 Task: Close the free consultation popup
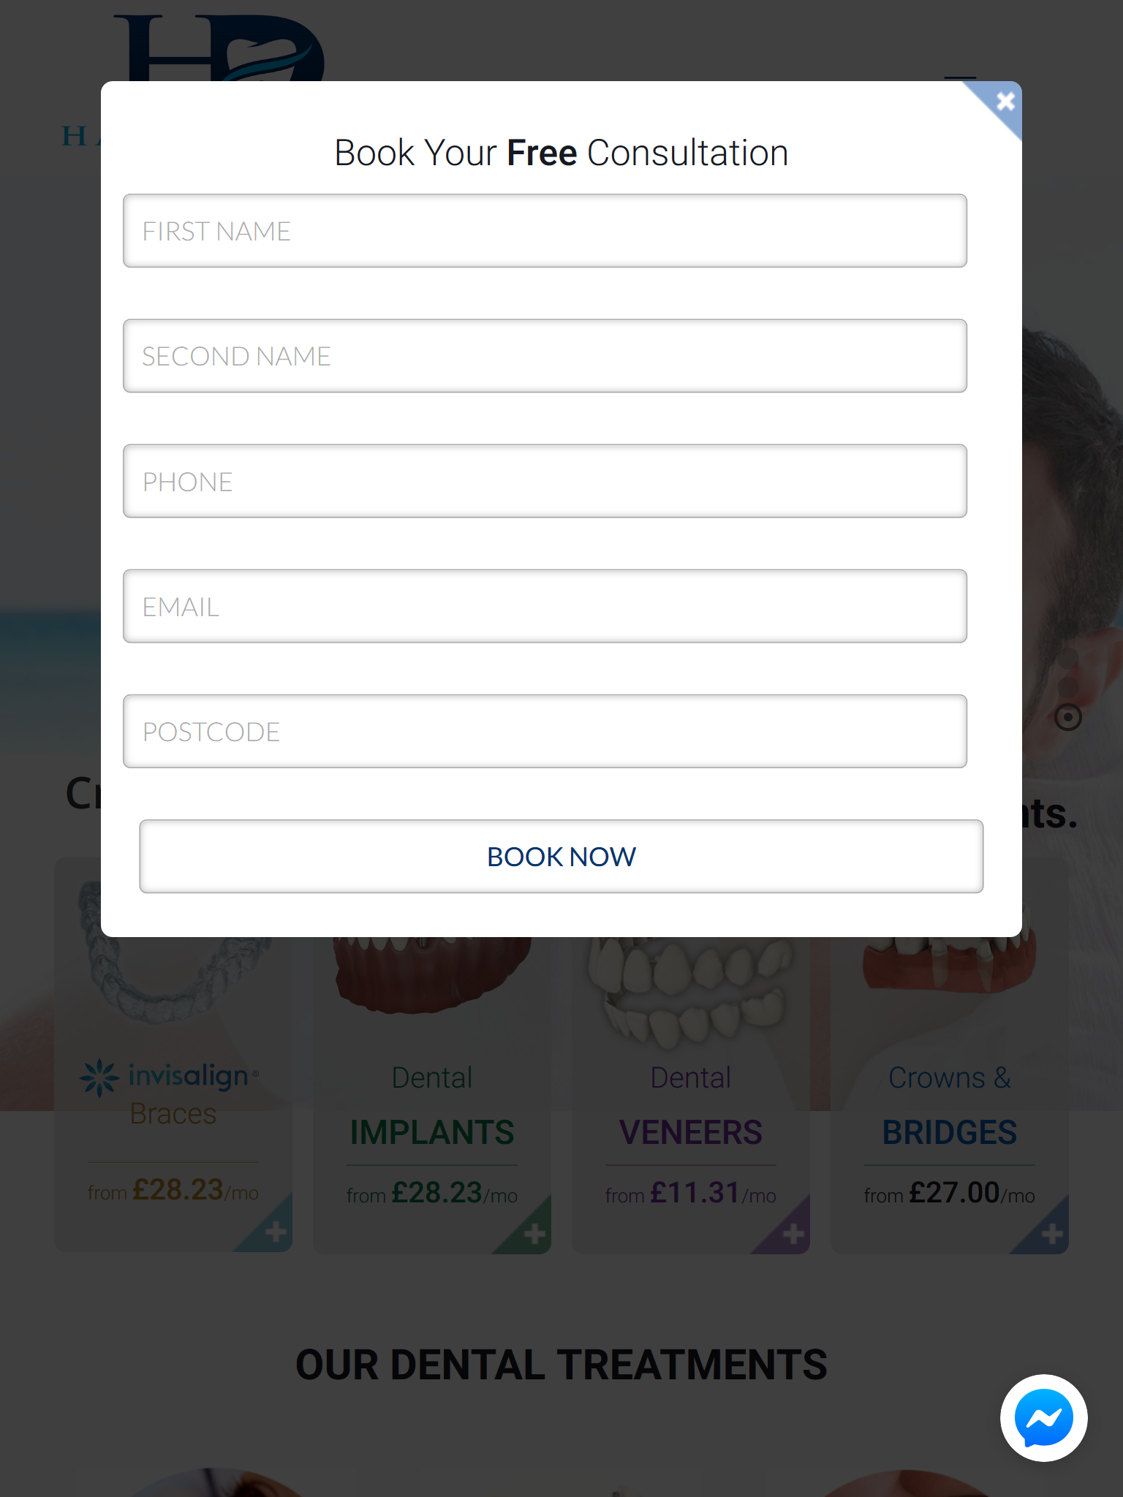pos(1005,101)
